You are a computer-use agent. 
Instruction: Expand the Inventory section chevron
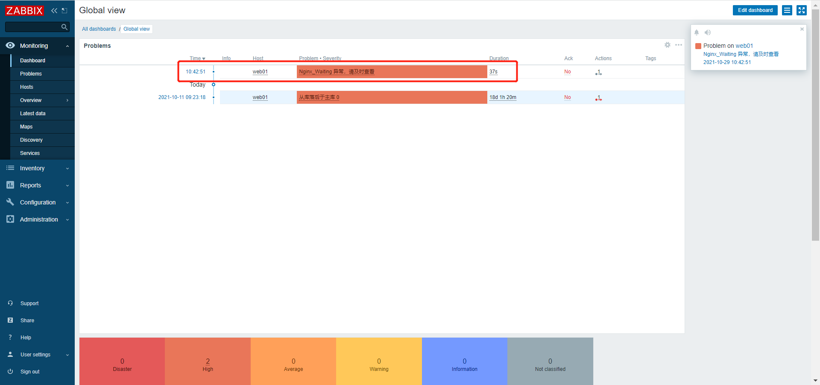point(67,169)
